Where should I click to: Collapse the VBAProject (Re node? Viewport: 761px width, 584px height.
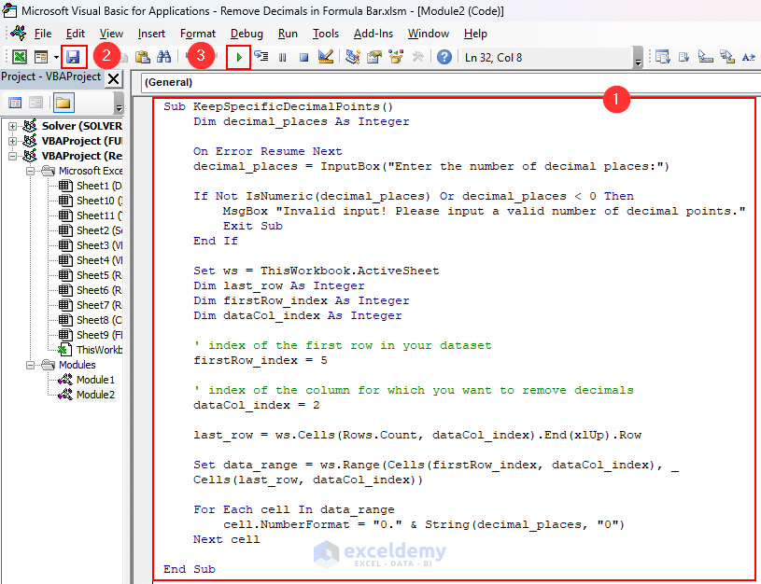click(x=13, y=156)
